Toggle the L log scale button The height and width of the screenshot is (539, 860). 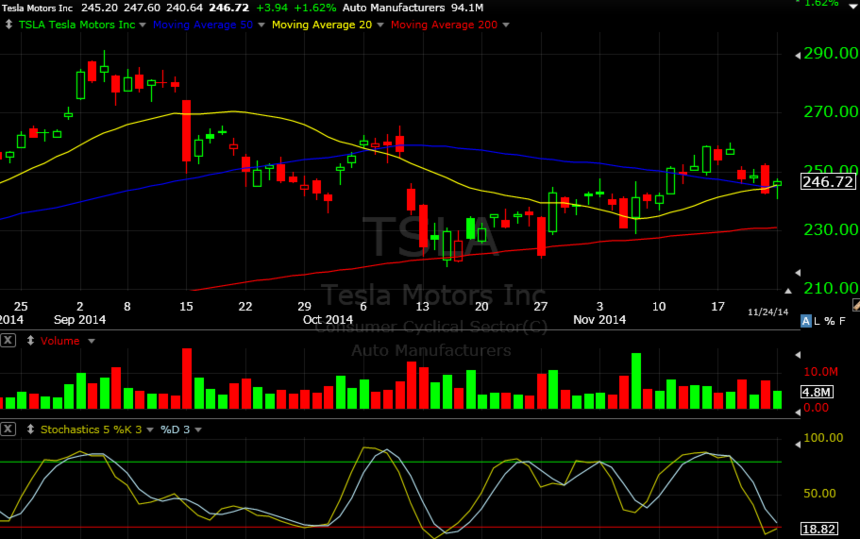(x=817, y=321)
